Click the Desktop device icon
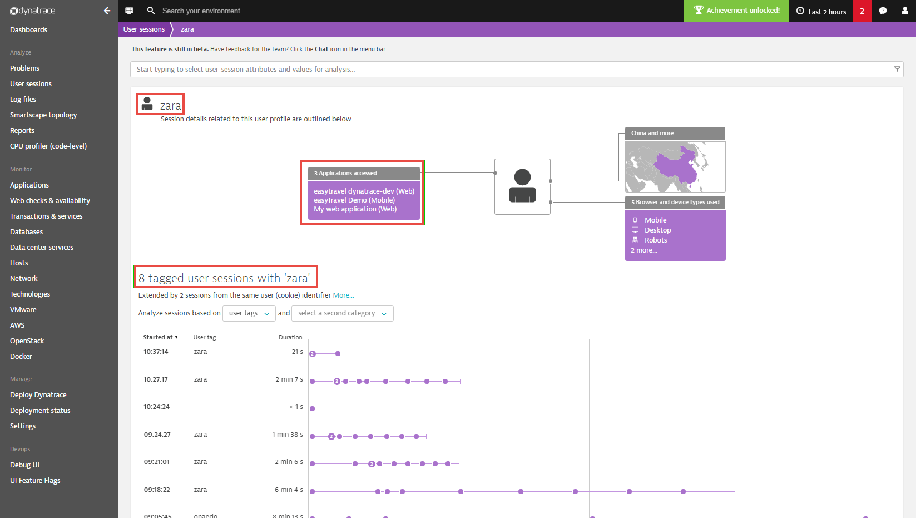The image size is (916, 518). pos(635,230)
